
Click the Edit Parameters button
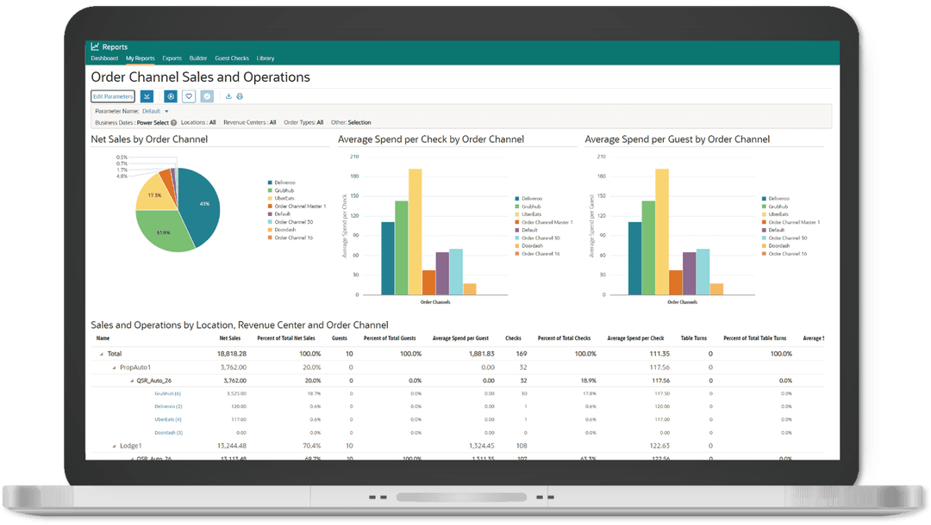click(x=113, y=96)
